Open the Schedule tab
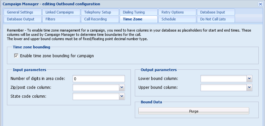This screenshot has height=126, width=265. pos(177,19)
